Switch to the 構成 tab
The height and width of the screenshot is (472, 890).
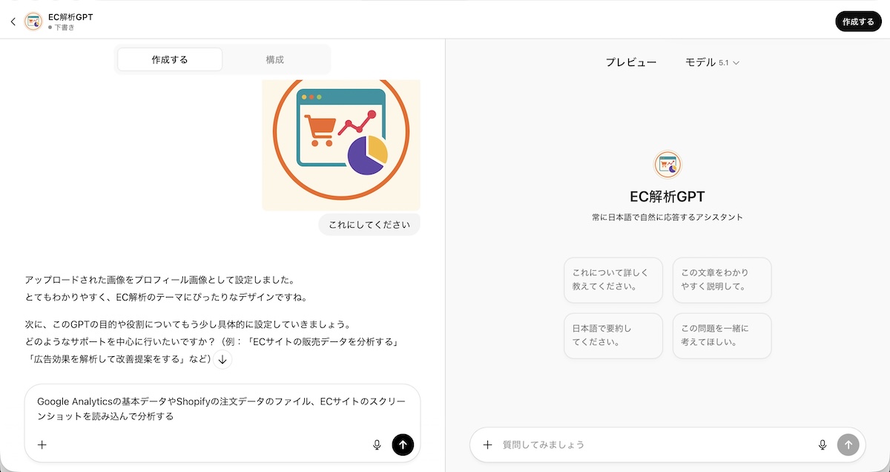coord(276,59)
